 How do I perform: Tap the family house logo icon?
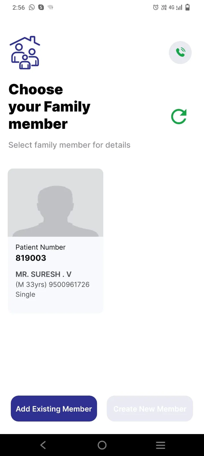(25, 53)
